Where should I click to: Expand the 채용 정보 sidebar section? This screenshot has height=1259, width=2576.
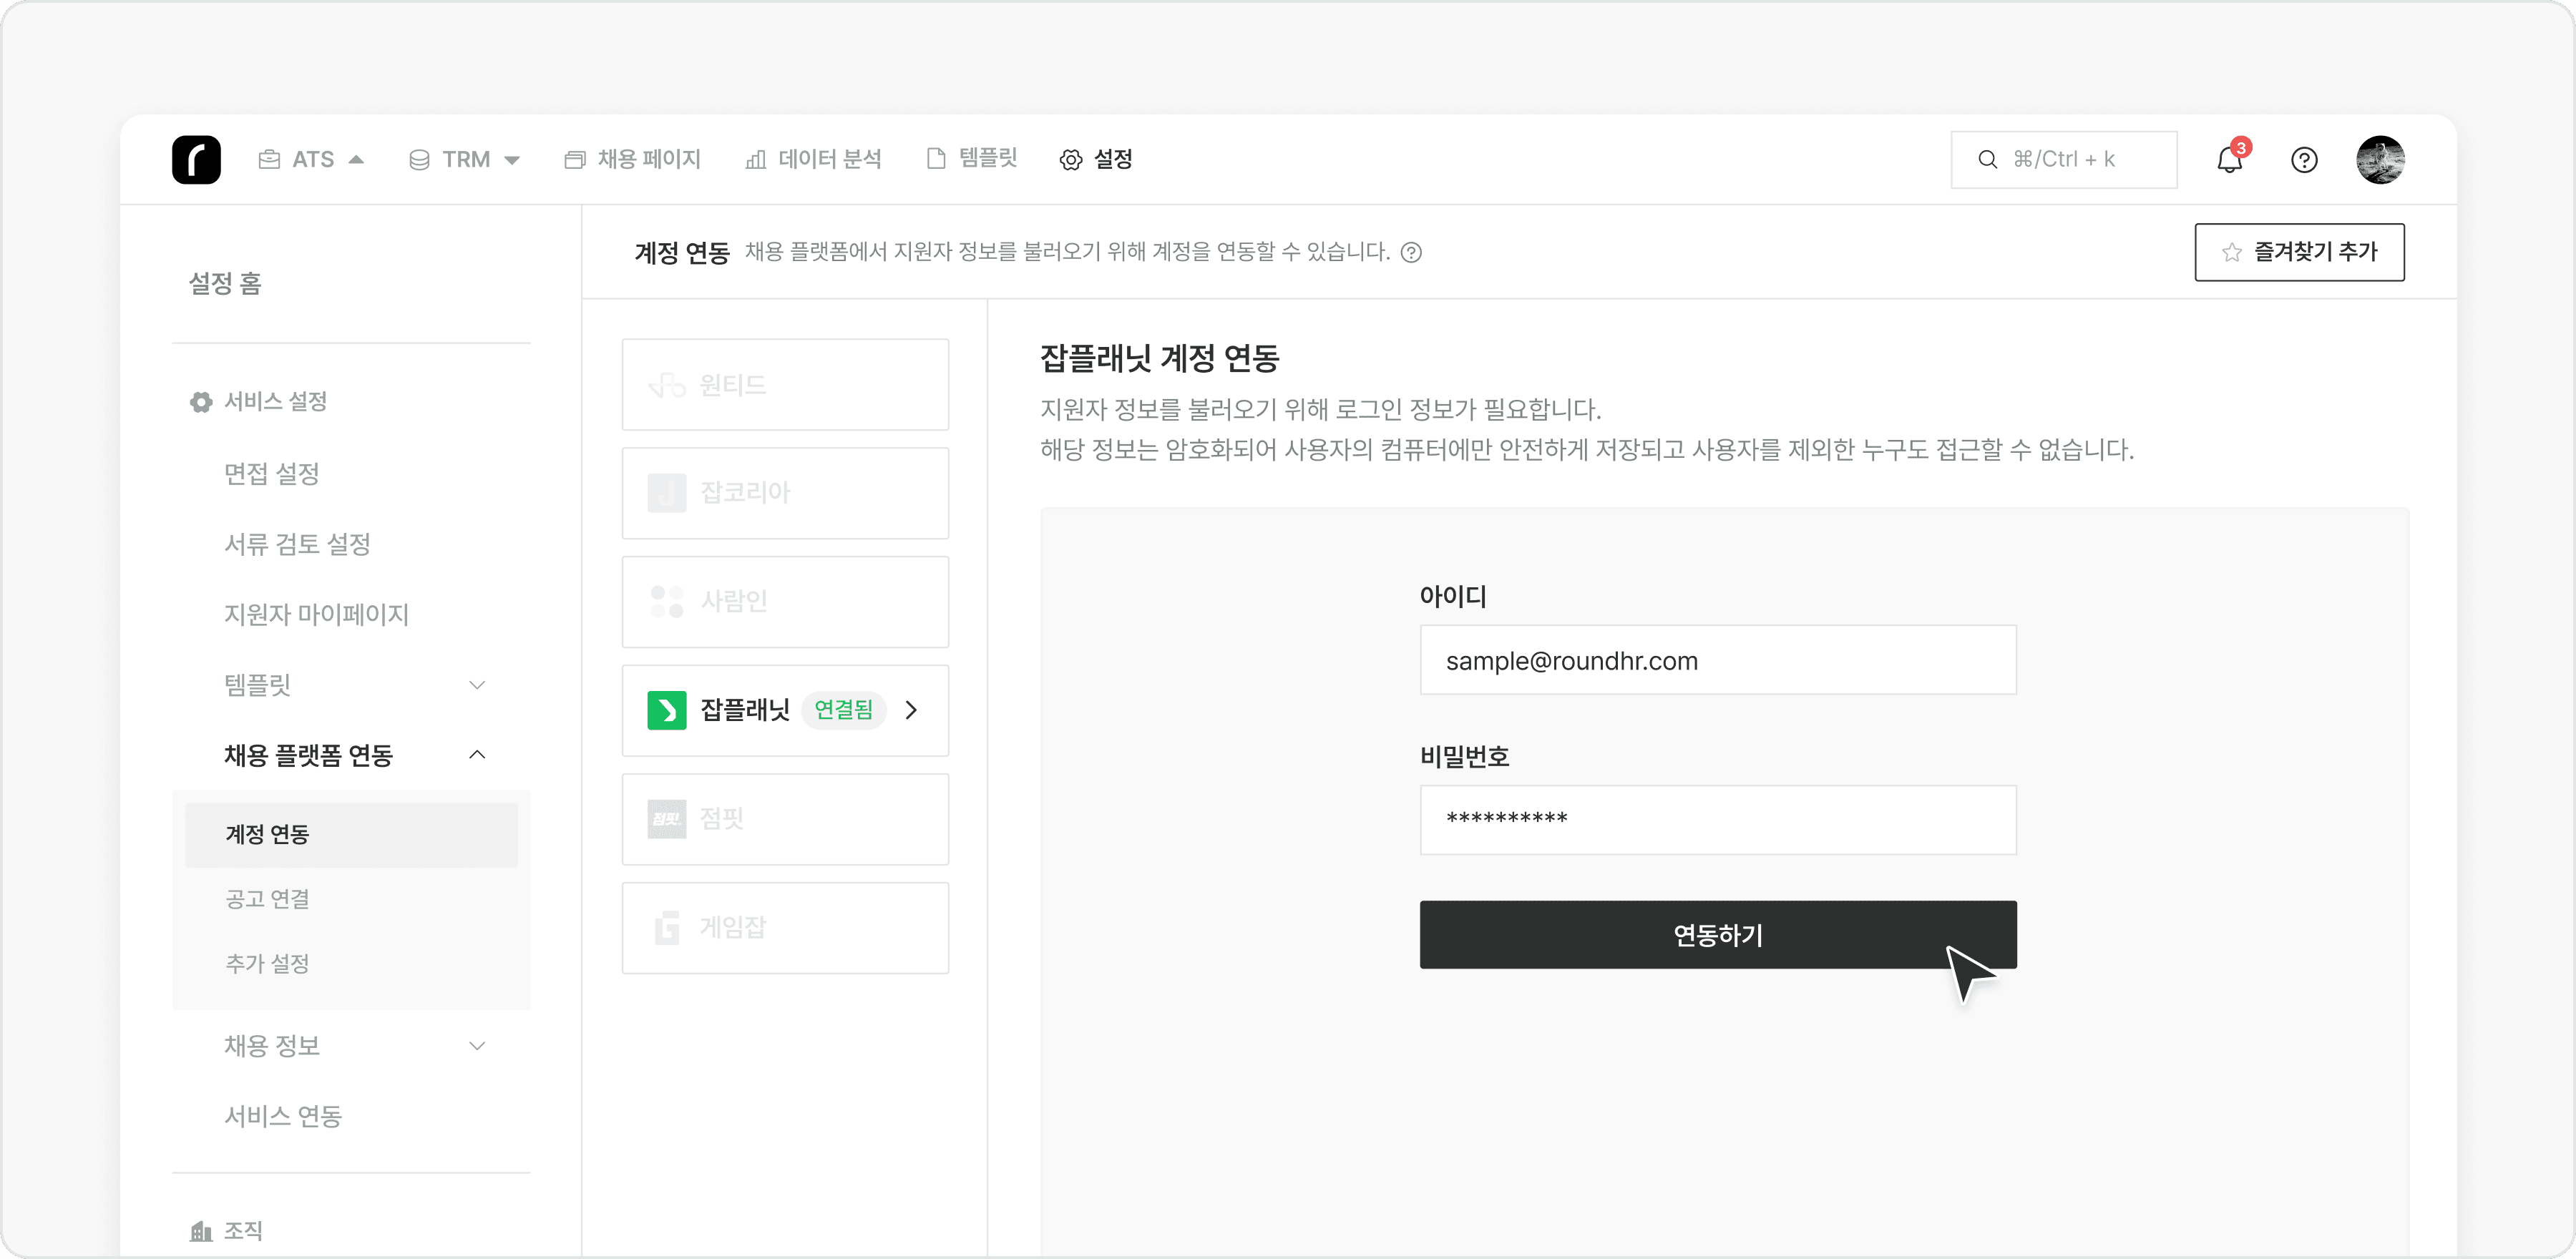pyautogui.click(x=478, y=1046)
